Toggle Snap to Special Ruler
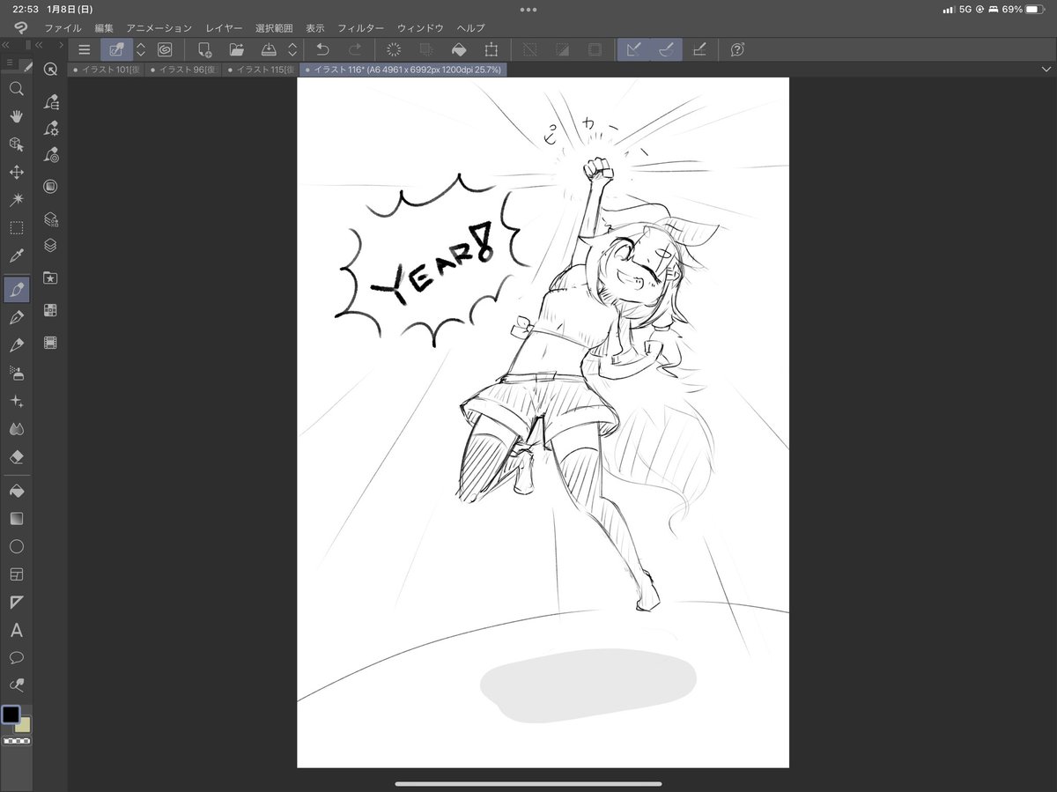Screen dimensions: 1057x792 666,49
